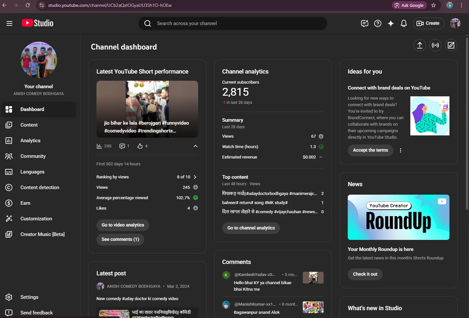Screen dimensions: 469x318
Task: Click Send feedback in the sidebar
Action: coord(39,313)
